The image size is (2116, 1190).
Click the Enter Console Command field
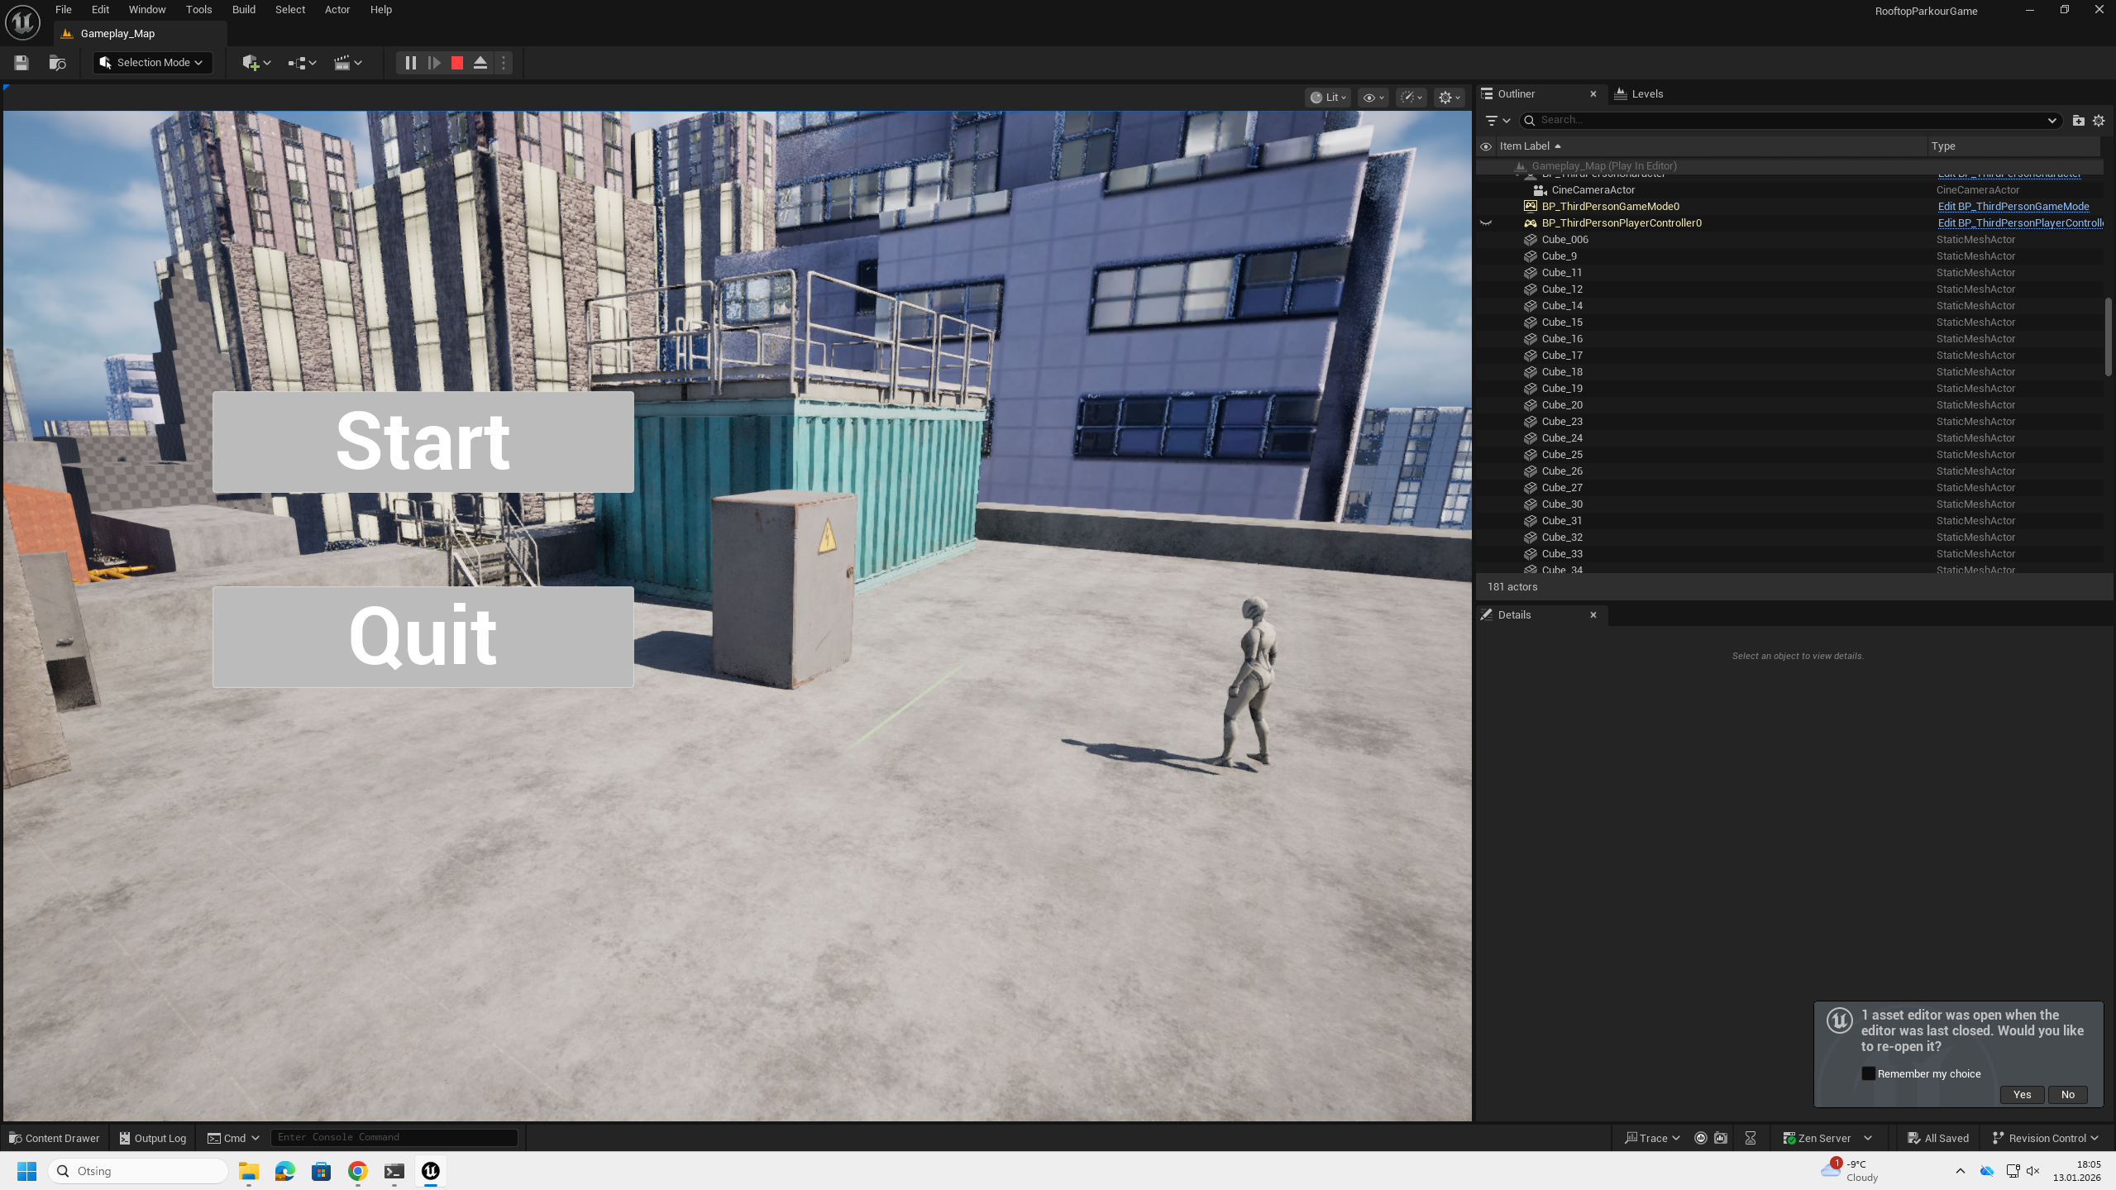(394, 1137)
